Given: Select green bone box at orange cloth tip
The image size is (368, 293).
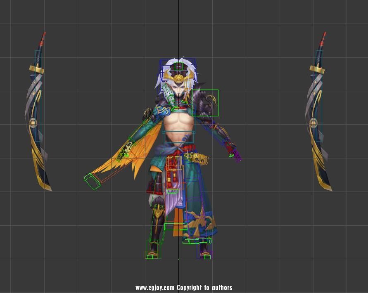Looking at the screenshot, I should coord(92,181).
